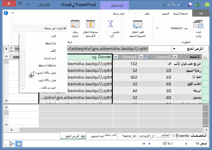The width and height of the screenshot is (212, 150).
Task: Open the name box dropdown next to القرص المايع
Action: point(174,49)
